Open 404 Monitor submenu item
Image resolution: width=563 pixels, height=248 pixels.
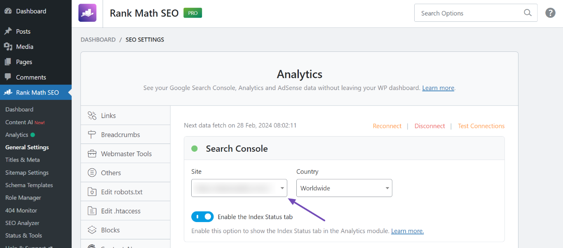tap(21, 210)
